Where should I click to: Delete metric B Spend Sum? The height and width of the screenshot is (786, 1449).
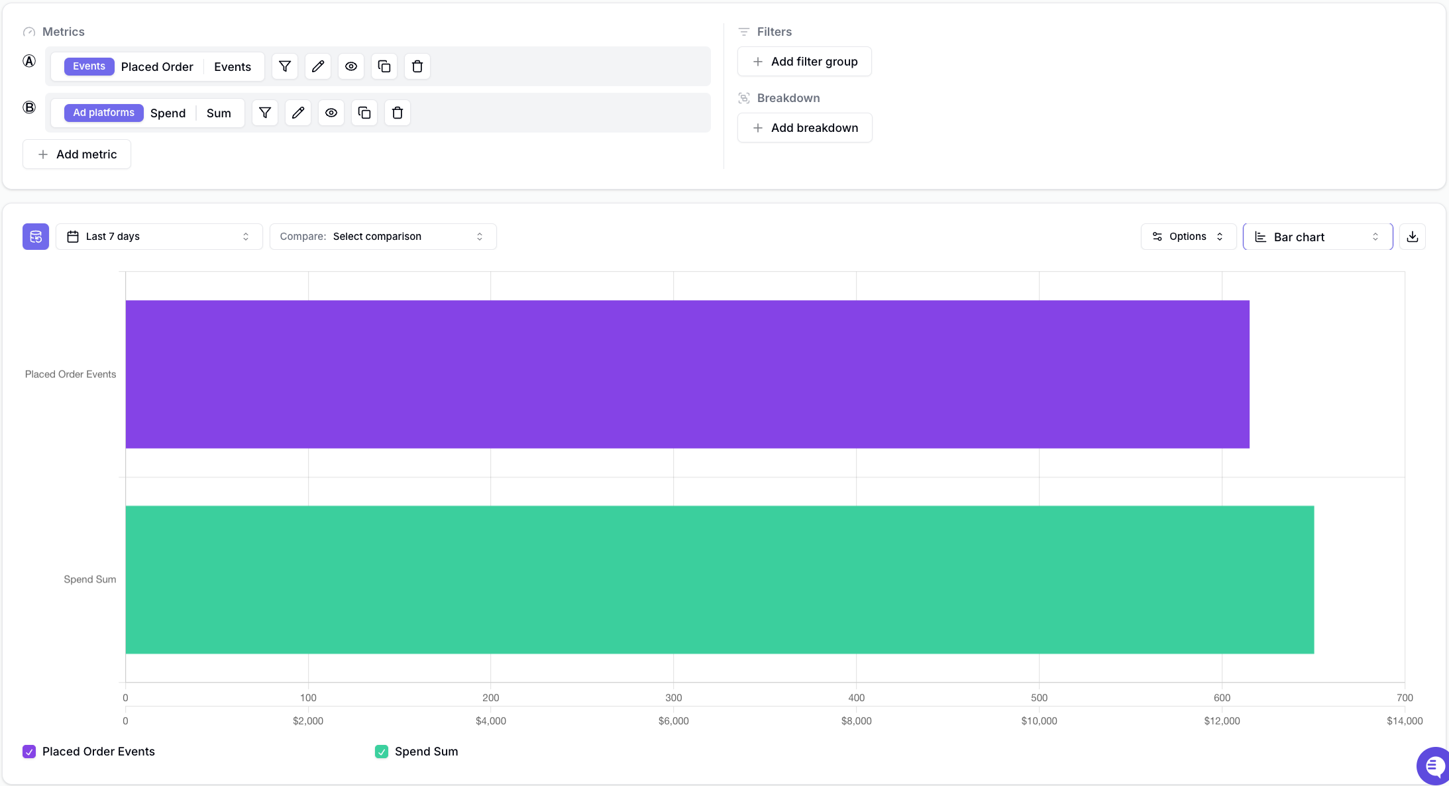398,113
